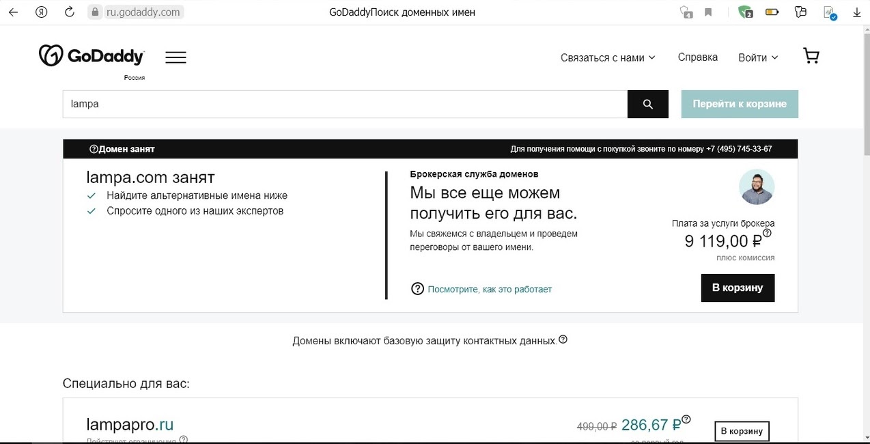Click the Брокерская служба доменов heading

coord(474,174)
